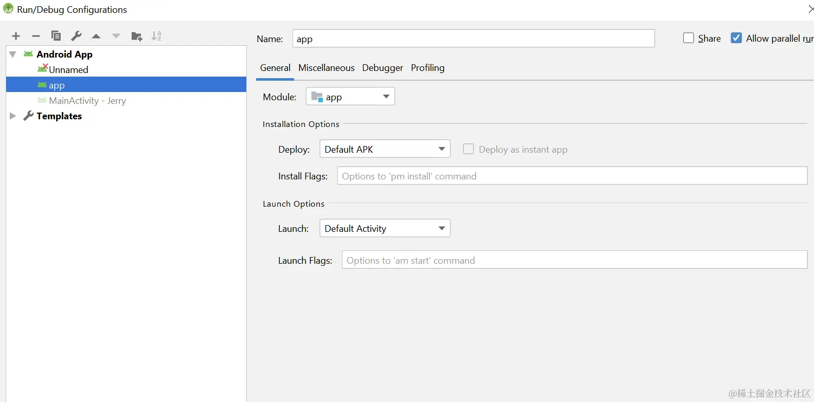Switch to the Miscellaneous tab
Screen dimensions: 814x402
[327, 68]
